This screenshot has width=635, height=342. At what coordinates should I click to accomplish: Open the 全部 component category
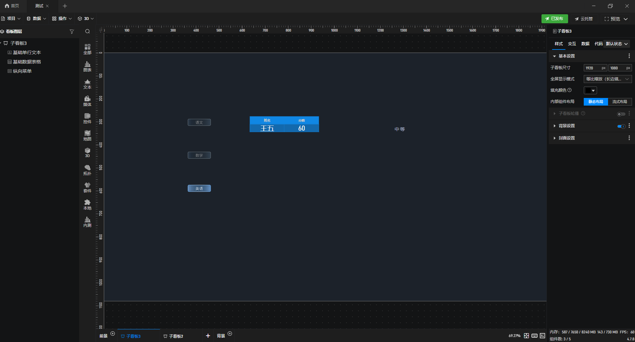[x=87, y=49]
